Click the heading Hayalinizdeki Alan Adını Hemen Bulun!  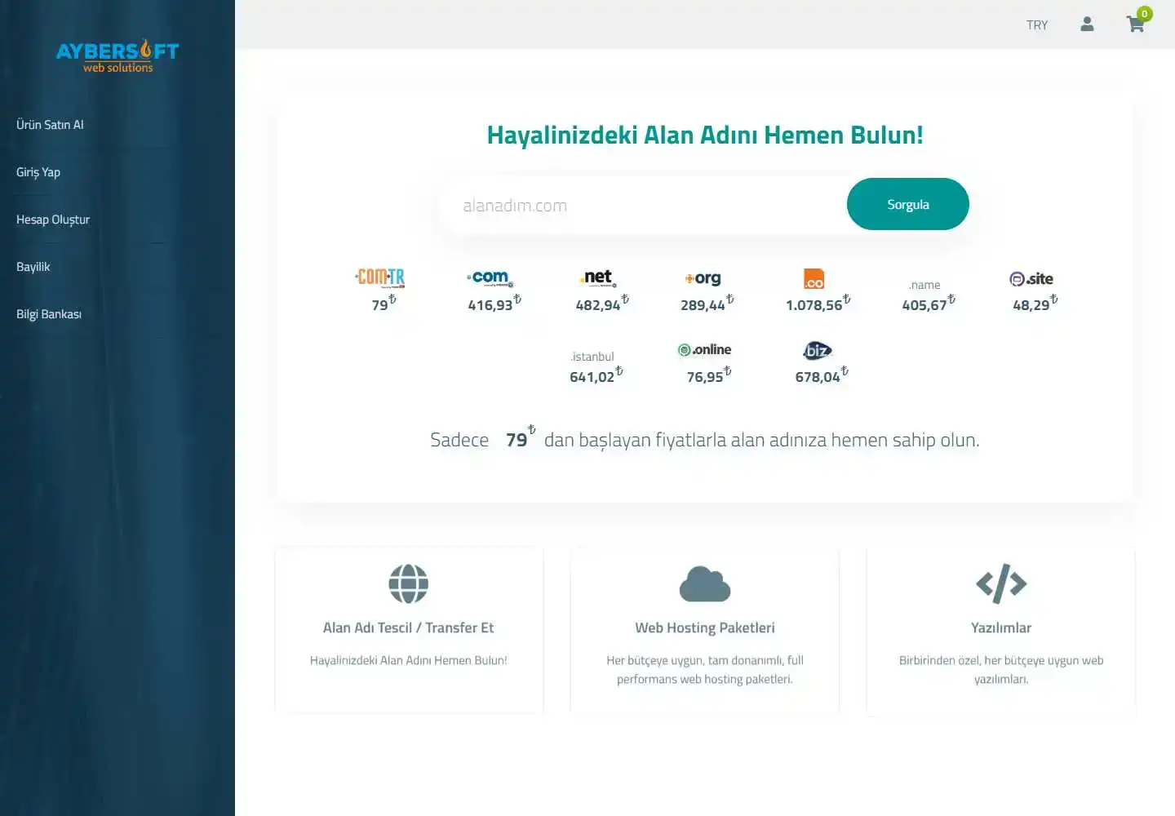[705, 135]
